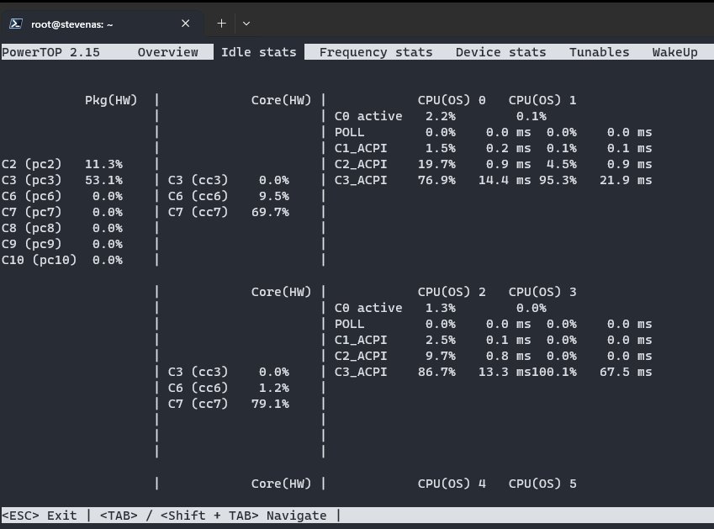
Task: Click the 86.7% C3_ACPI value
Action: tap(436, 372)
